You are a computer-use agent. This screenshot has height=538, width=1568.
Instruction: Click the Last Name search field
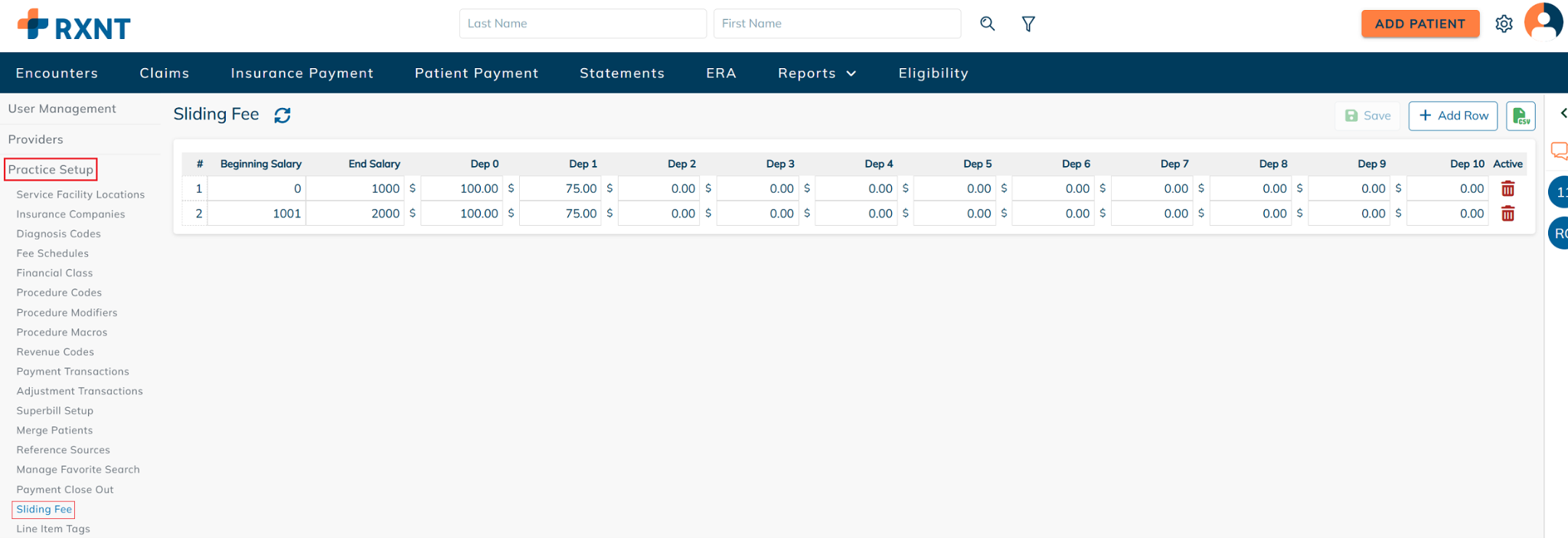click(x=583, y=24)
